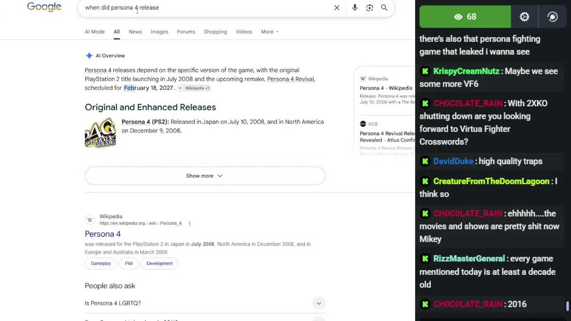Viewport: 571px width, 321px height.
Task: Open the Shopping tab
Action: pos(215,32)
